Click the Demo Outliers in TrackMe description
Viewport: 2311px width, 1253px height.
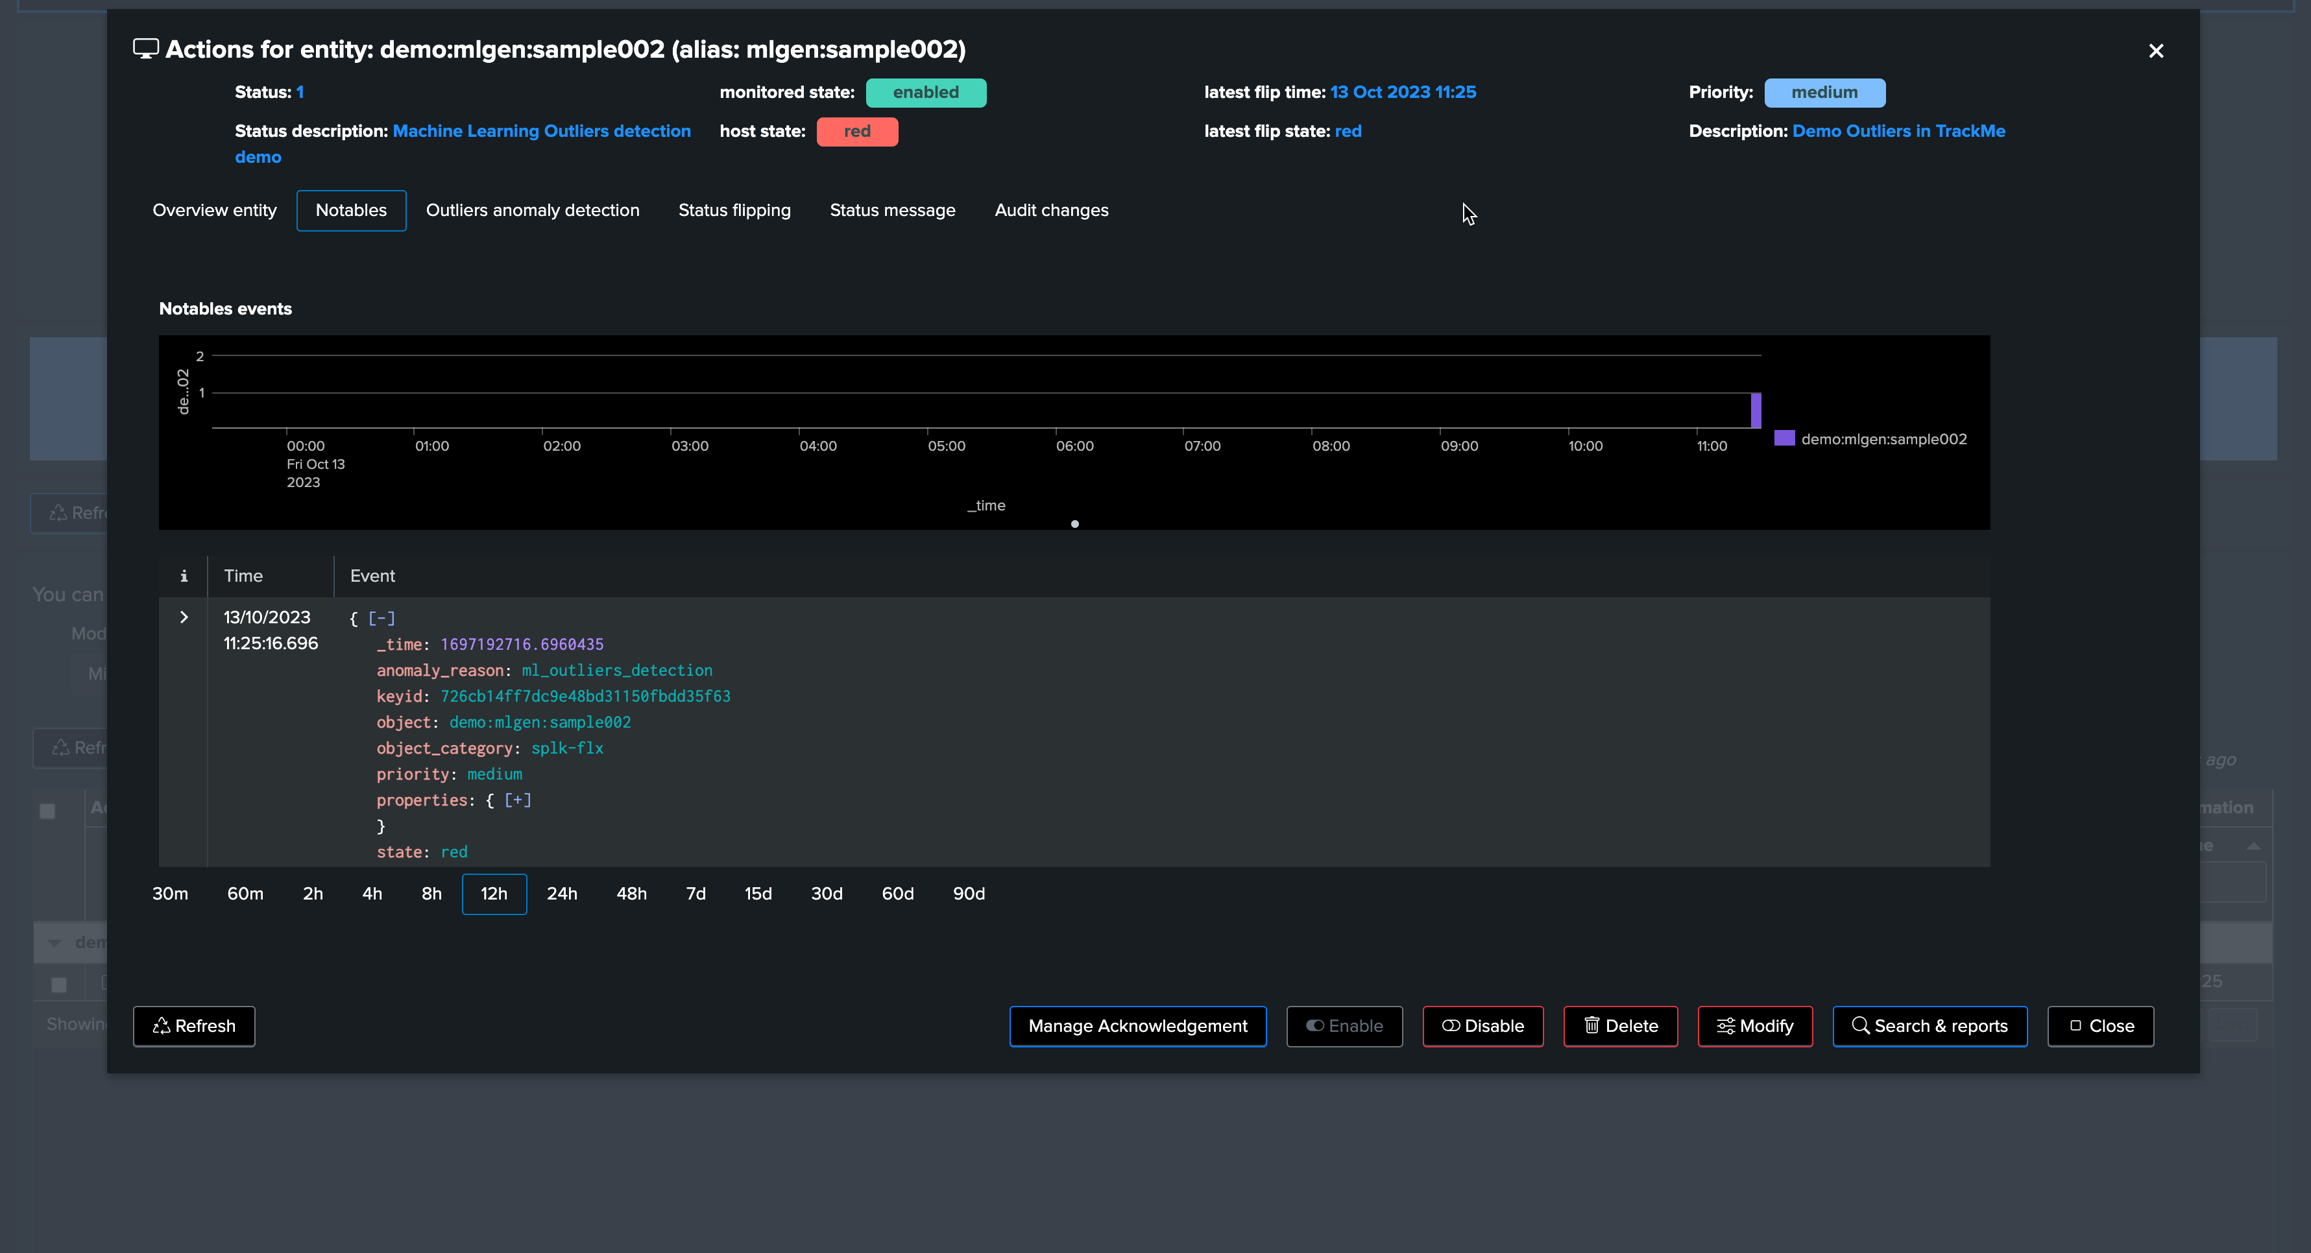[x=1898, y=131]
